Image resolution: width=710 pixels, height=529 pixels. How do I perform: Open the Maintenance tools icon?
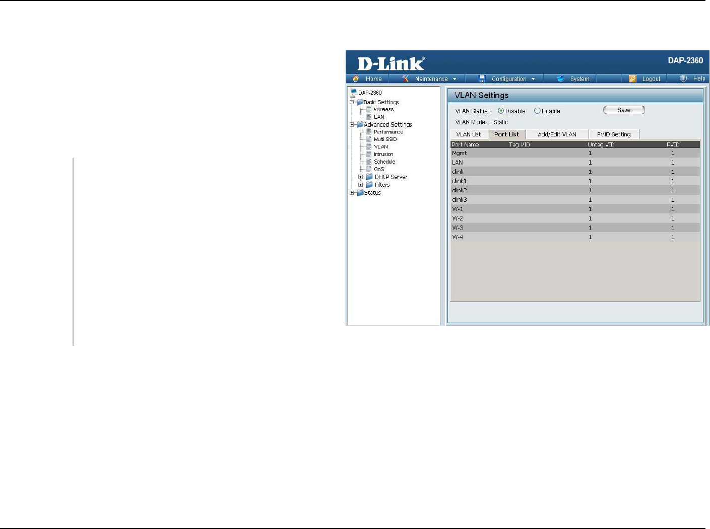pyautogui.click(x=406, y=79)
